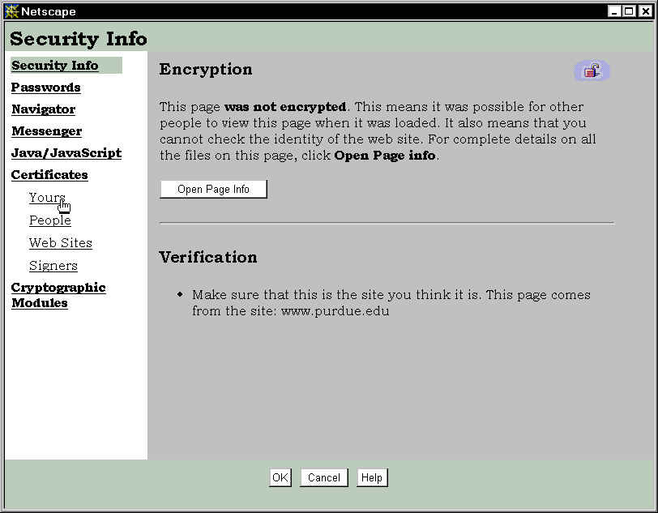Open the Certificates section

click(x=49, y=175)
